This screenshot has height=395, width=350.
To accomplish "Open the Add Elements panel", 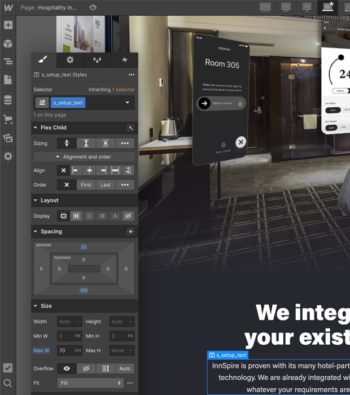I will click(x=8, y=25).
